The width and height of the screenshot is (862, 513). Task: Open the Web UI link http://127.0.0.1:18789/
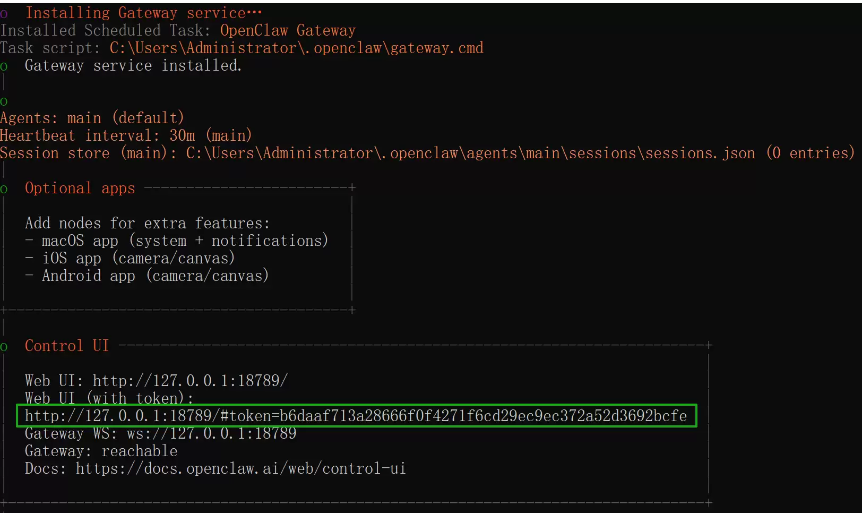pyautogui.click(x=190, y=381)
